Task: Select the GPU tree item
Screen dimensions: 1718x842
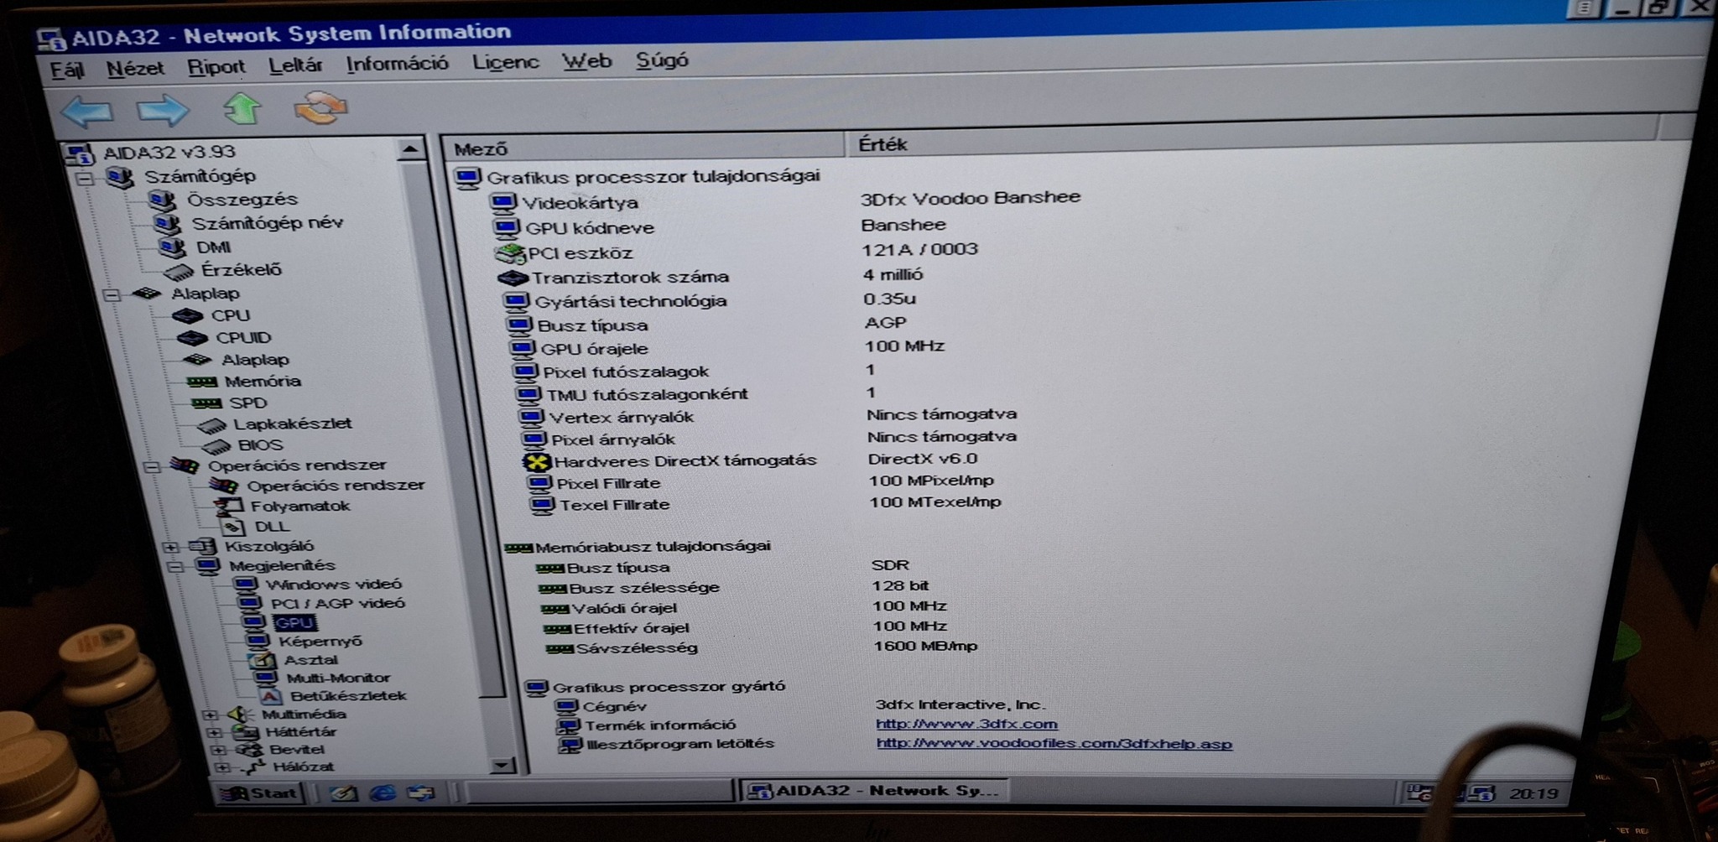Action: point(294,623)
